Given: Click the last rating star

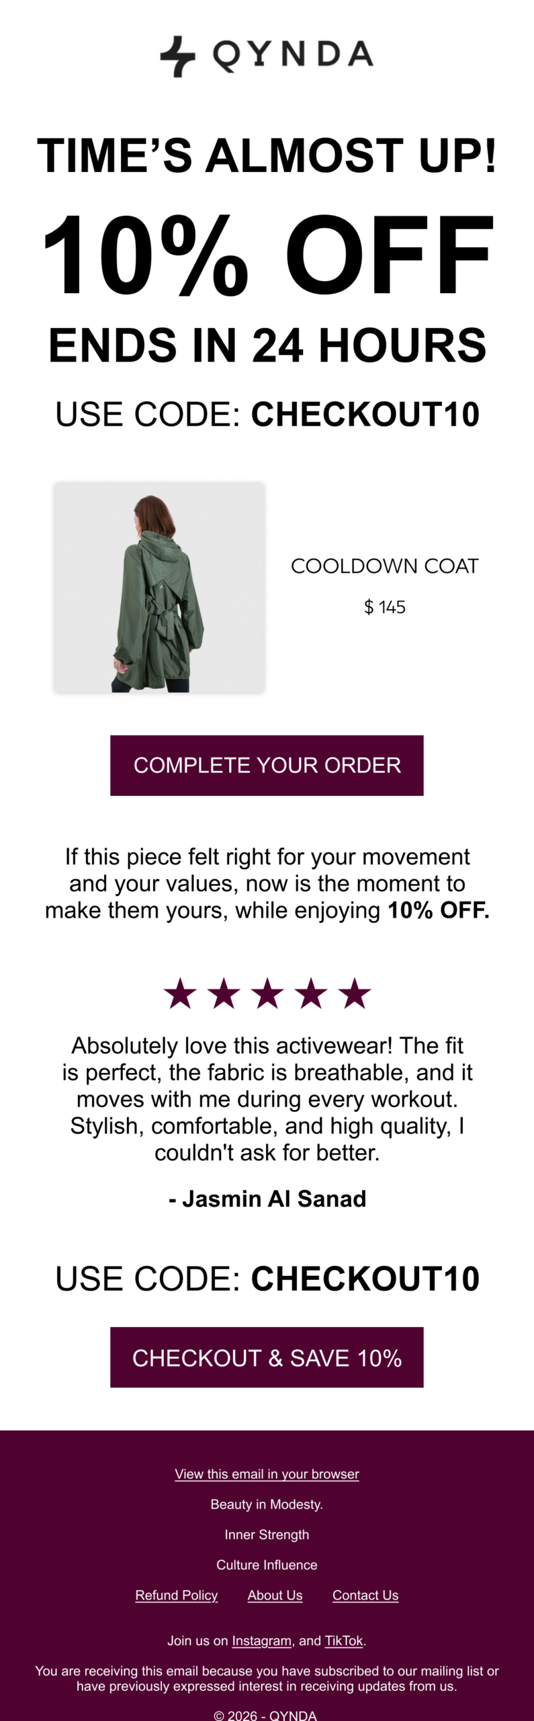Looking at the screenshot, I should [354, 994].
